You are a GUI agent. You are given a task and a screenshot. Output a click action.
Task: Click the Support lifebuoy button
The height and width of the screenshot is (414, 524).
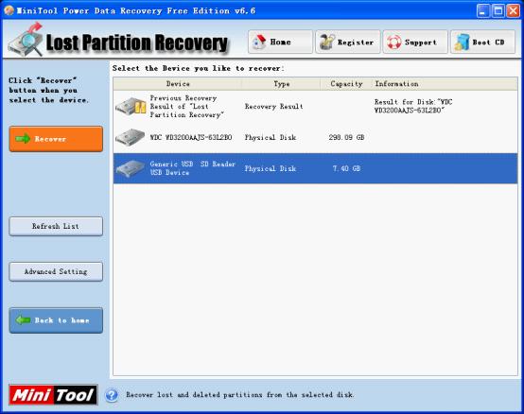415,42
